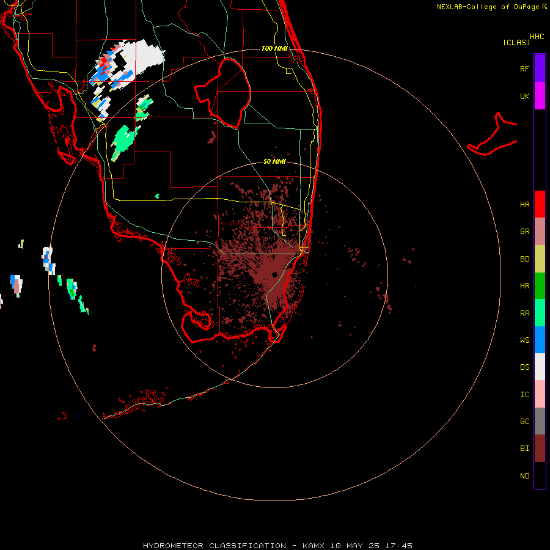Click the DS legend label

point(524,367)
